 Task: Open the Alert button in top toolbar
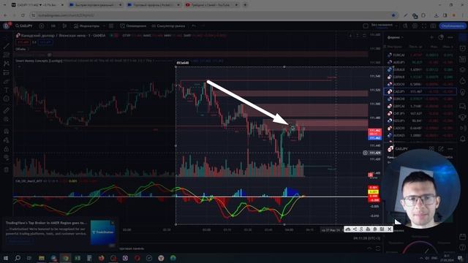click(133, 26)
